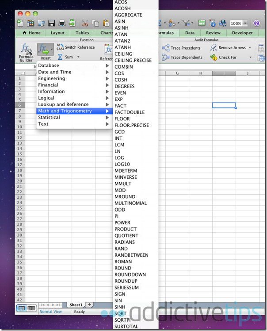Choose Lookup and Reference category
The image size is (267, 331).
74,104
